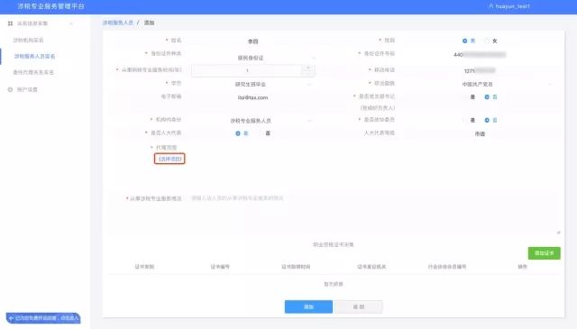577x329 pixels.
Task: Click the years of service number field
Action: coord(247,70)
